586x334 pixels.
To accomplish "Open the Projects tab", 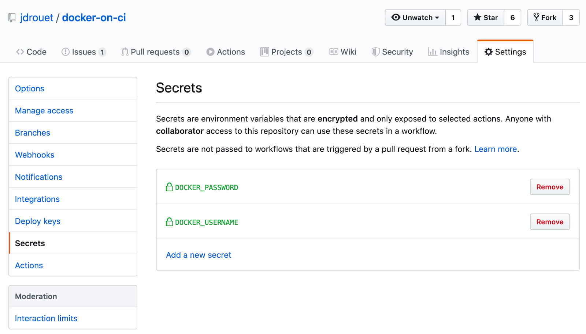I will click(x=286, y=52).
